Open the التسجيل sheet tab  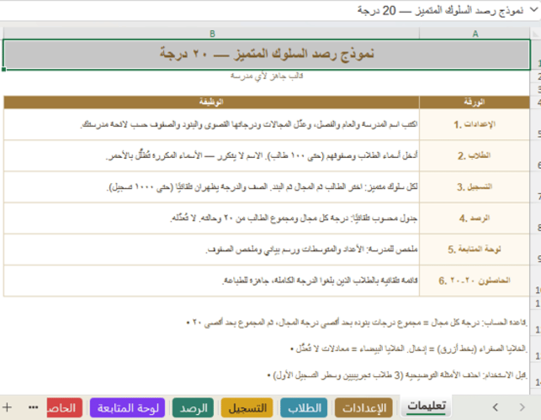coord(247,408)
